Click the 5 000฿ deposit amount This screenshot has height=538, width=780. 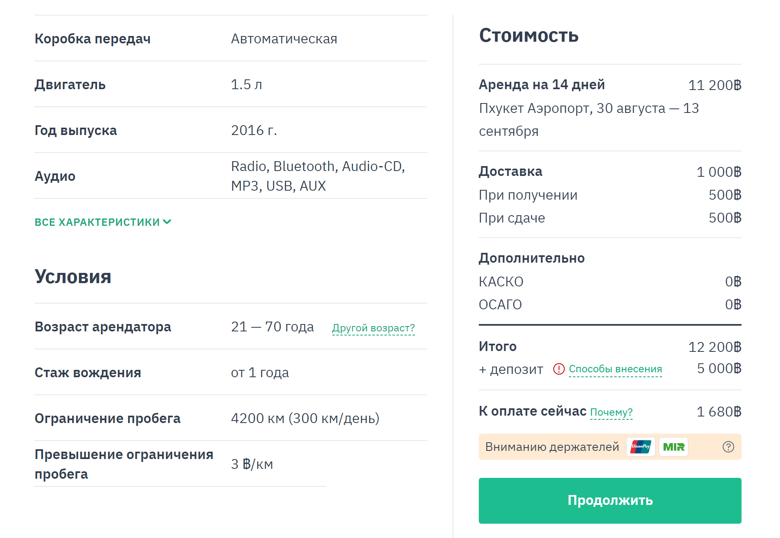coord(719,369)
